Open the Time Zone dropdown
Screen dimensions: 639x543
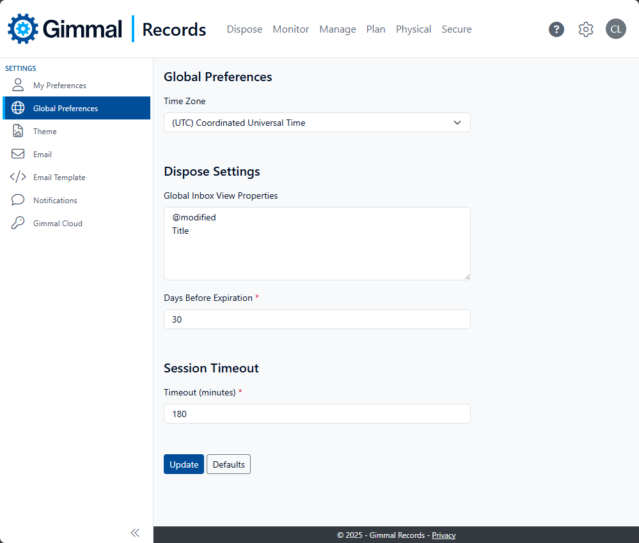317,123
